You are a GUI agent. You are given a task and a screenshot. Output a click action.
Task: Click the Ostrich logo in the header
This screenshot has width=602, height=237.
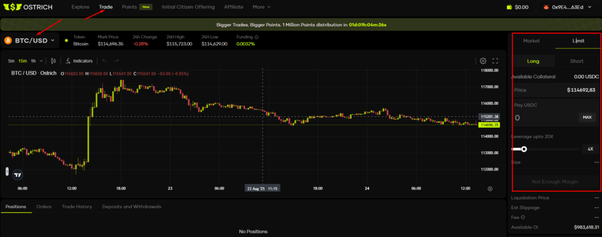31,7
